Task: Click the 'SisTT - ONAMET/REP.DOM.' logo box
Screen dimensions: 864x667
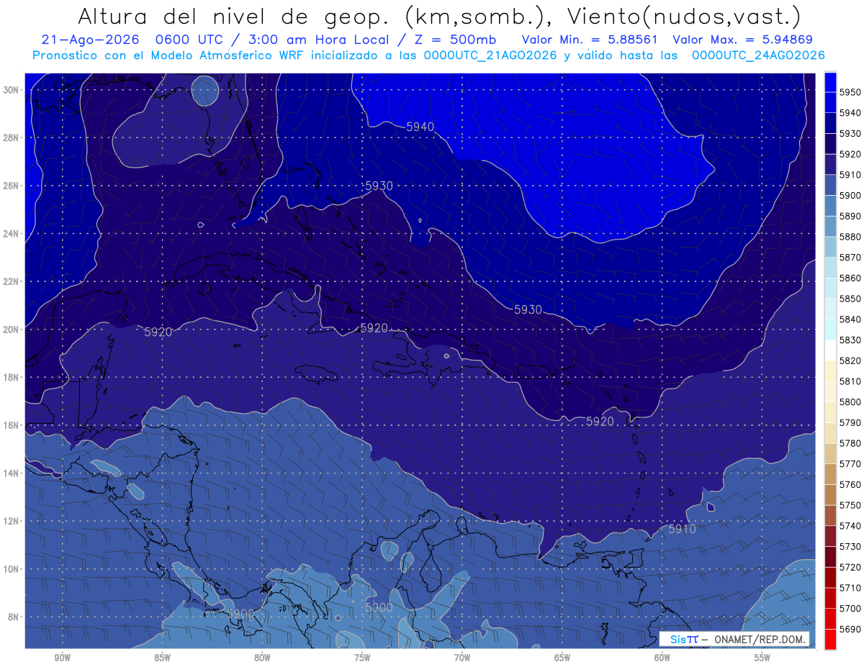Action: tap(734, 638)
